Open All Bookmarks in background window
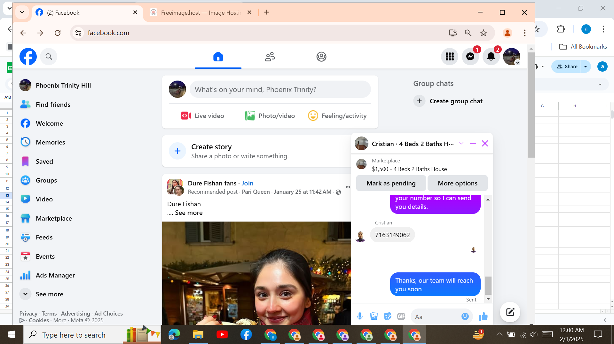Screen dimensions: 614x344 [583, 47]
